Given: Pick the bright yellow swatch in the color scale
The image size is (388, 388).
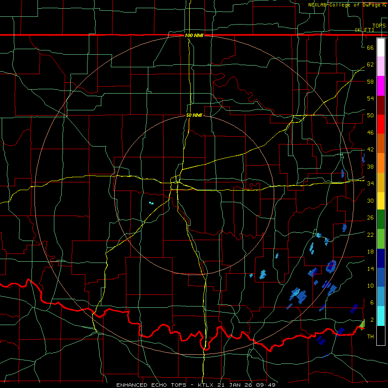Looking at the screenshot, I should 381,201.
